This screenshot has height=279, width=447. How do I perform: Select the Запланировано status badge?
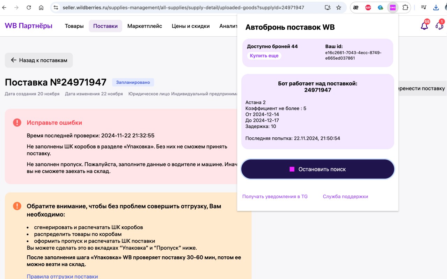click(x=133, y=82)
